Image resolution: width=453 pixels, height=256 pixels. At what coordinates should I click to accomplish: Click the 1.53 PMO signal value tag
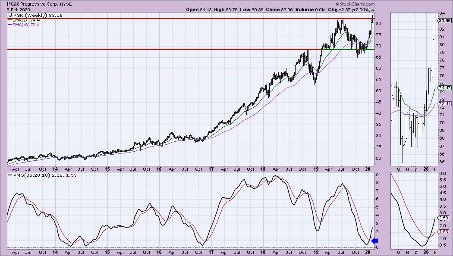[444, 232]
